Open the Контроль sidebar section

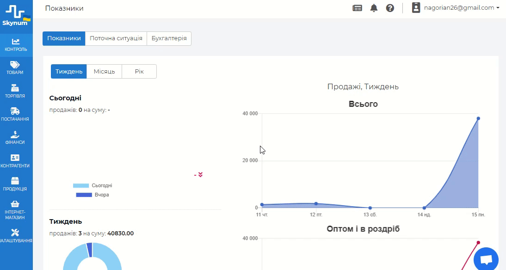(x=16, y=45)
